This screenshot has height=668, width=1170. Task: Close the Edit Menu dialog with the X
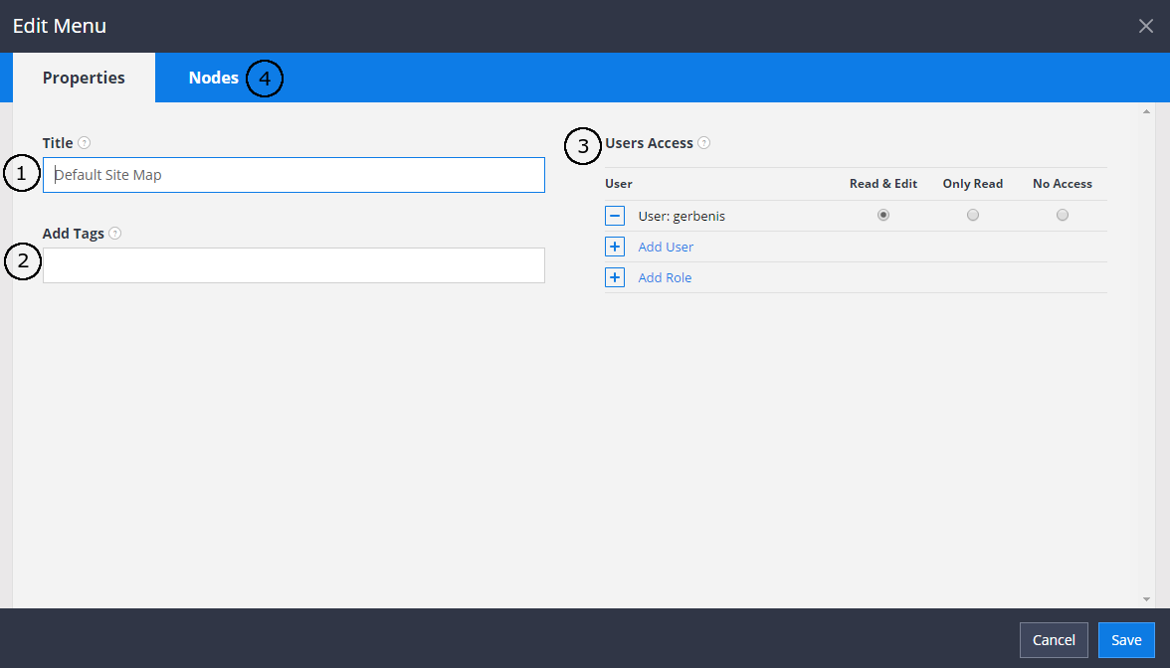[1145, 26]
